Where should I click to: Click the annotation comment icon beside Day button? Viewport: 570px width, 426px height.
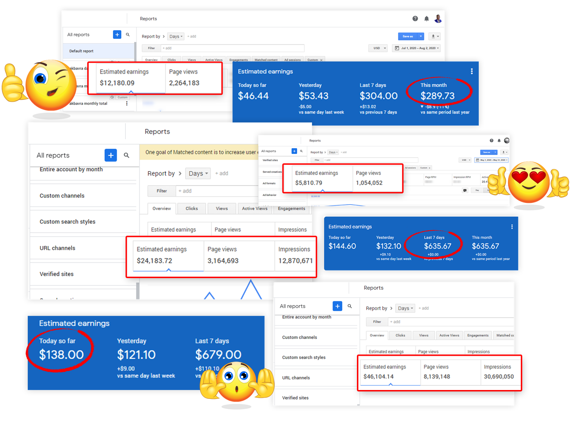465,190
